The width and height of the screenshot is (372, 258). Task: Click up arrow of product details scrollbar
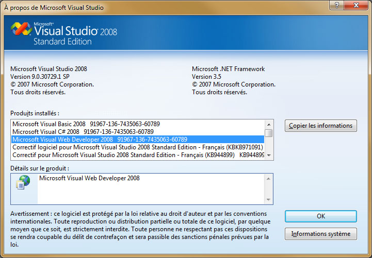268,179
